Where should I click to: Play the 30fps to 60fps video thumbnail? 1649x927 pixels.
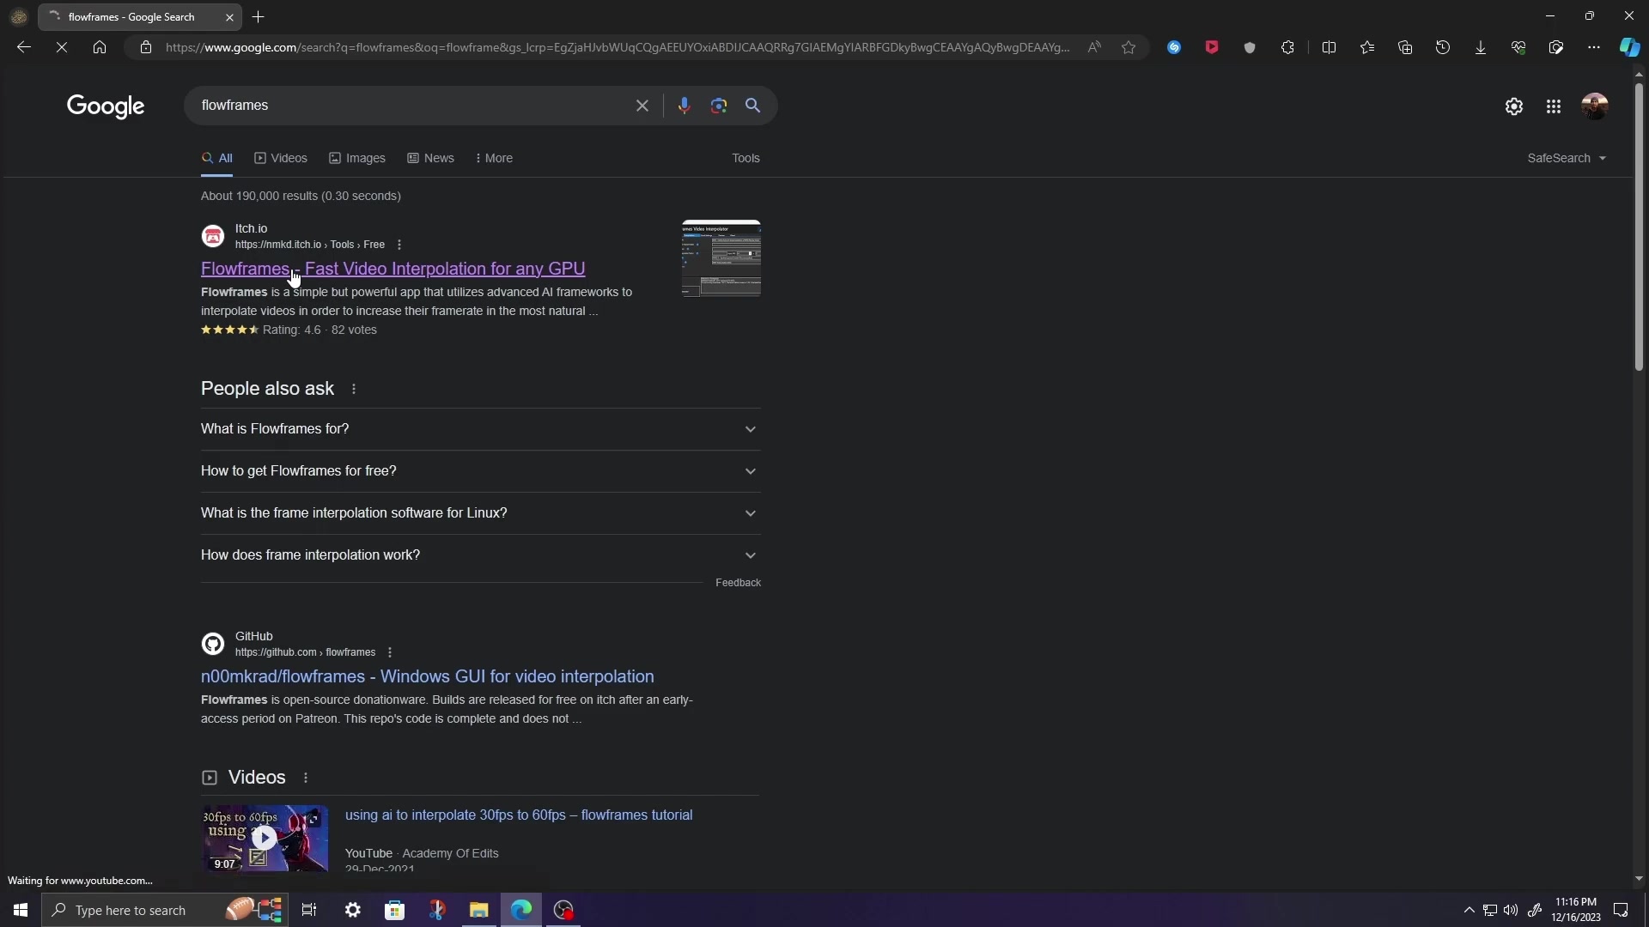pos(265,839)
